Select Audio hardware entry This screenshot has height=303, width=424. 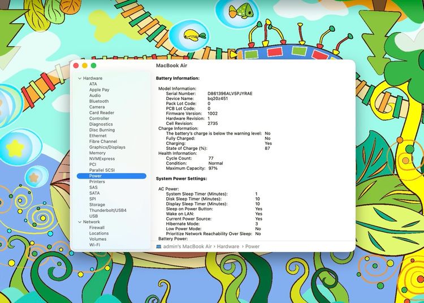click(95, 96)
